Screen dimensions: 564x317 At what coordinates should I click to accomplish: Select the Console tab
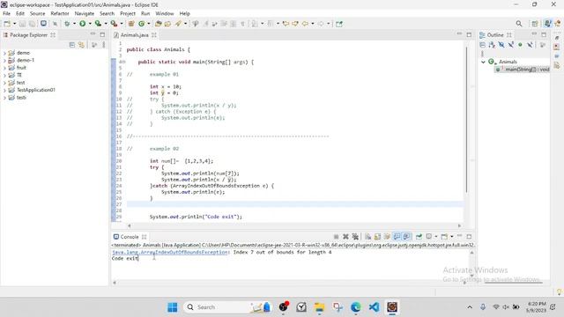click(x=130, y=237)
